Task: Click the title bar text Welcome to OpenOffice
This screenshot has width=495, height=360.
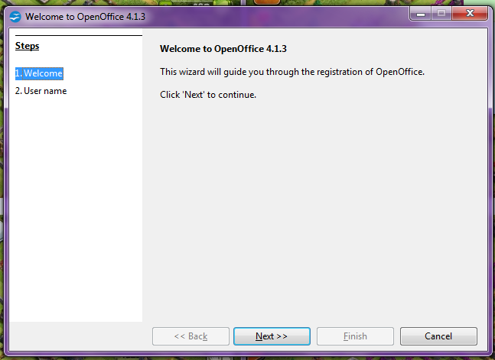Action: pos(85,16)
